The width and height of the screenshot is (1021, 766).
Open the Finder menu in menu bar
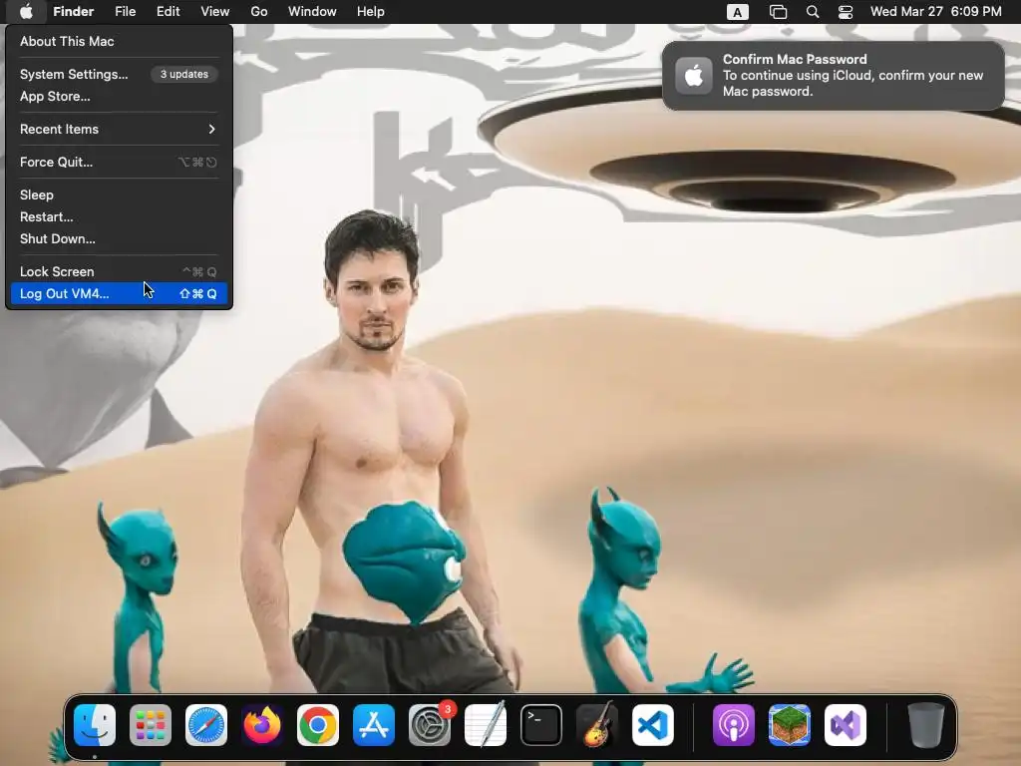(x=74, y=12)
